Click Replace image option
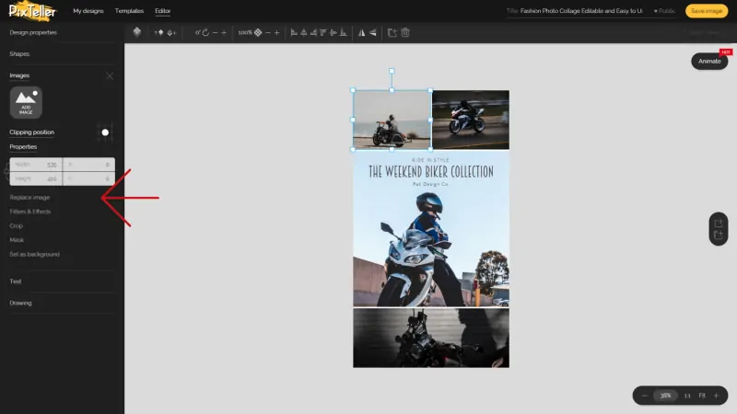The height and width of the screenshot is (414, 737). pos(29,197)
